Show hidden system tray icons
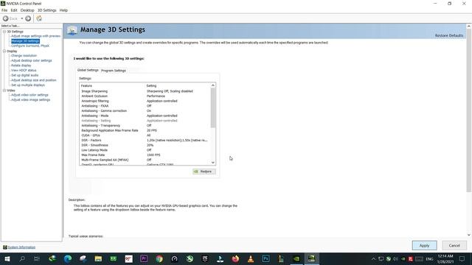 [x=374, y=259]
